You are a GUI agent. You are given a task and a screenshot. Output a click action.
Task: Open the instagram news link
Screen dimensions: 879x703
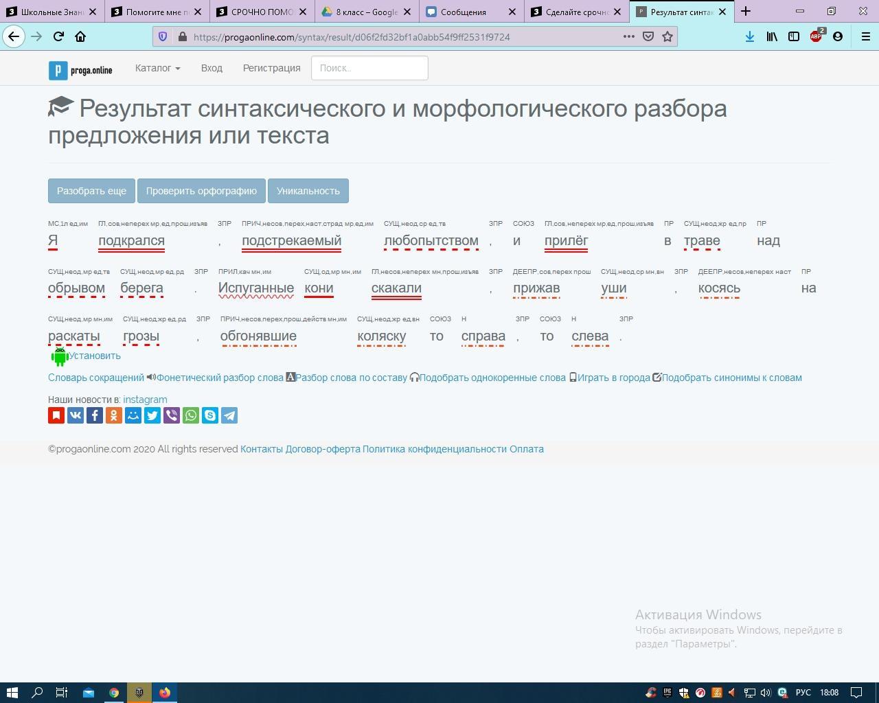[145, 400]
